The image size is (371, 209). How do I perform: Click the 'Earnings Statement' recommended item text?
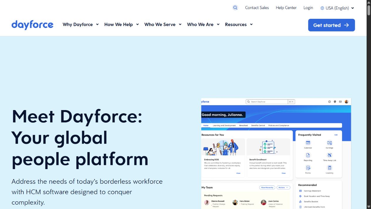[x=312, y=191]
